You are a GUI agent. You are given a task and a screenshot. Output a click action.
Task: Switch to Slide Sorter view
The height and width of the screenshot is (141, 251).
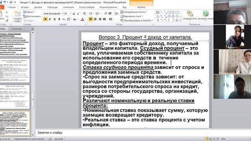click(211, 139)
